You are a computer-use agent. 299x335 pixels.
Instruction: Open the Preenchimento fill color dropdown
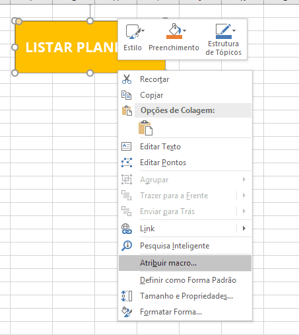pos(184,30)
